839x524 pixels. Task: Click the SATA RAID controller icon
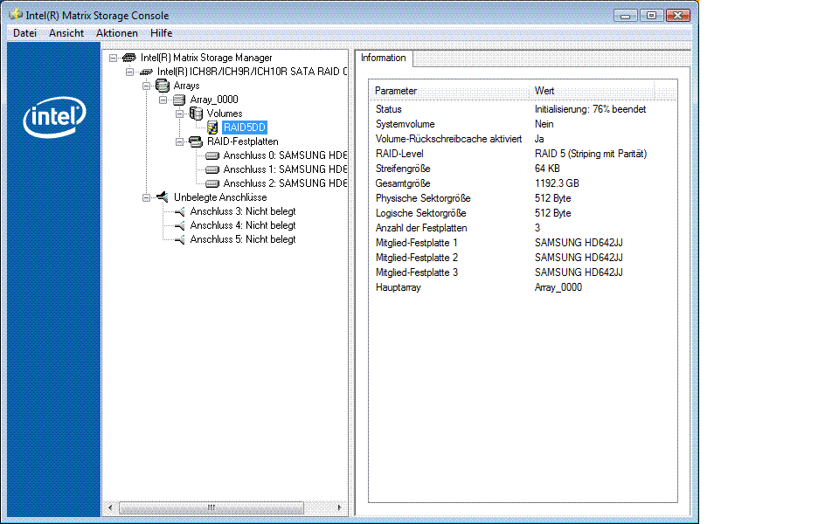(146, 72)
